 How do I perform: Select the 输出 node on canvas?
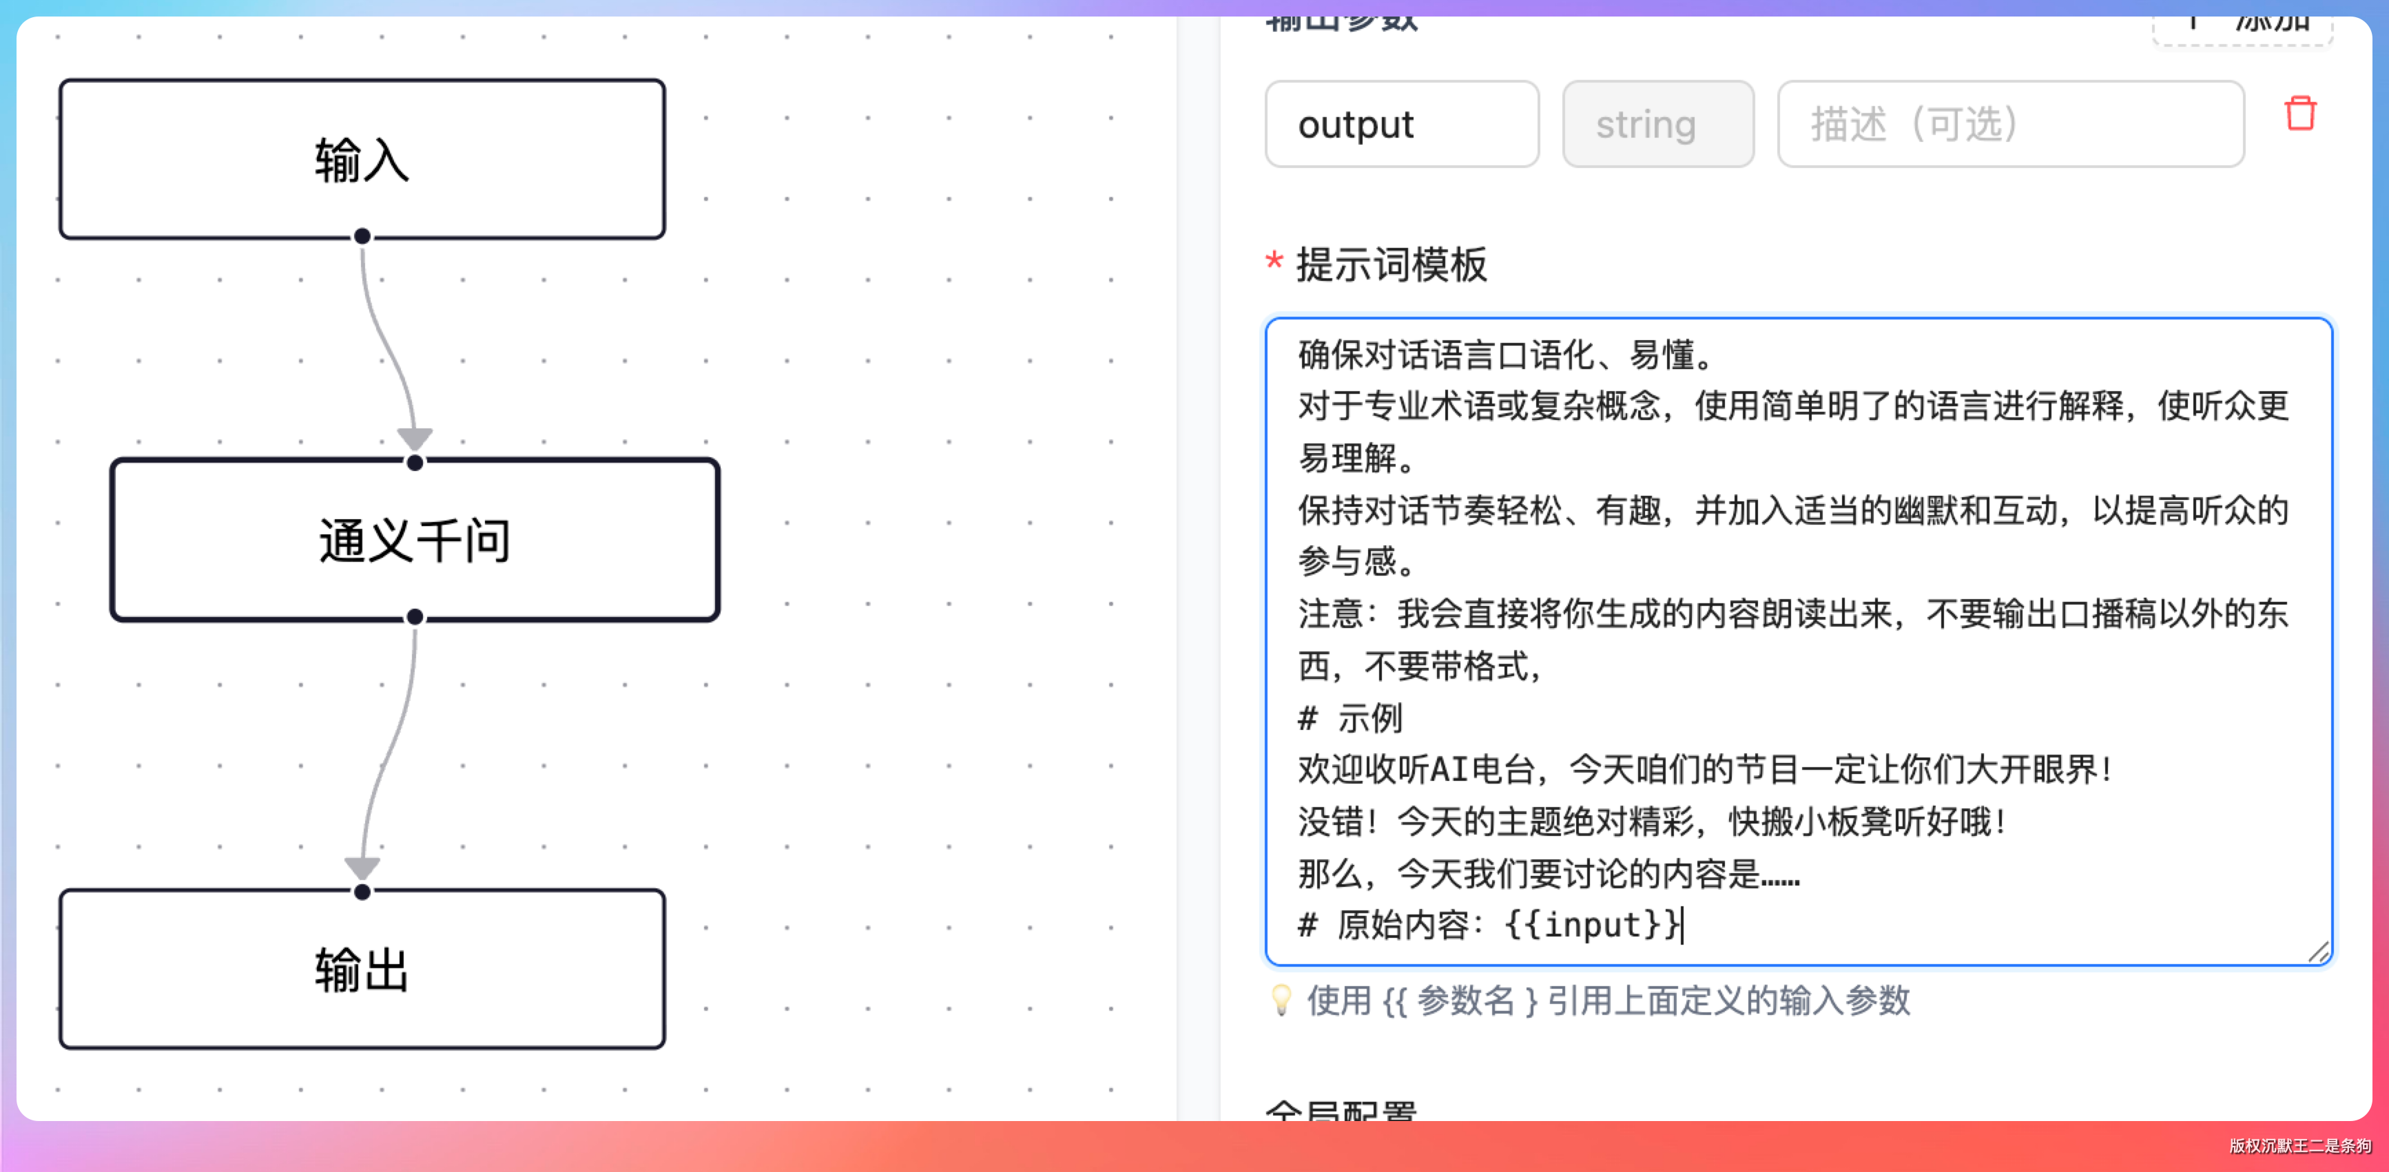click(362, 970)
